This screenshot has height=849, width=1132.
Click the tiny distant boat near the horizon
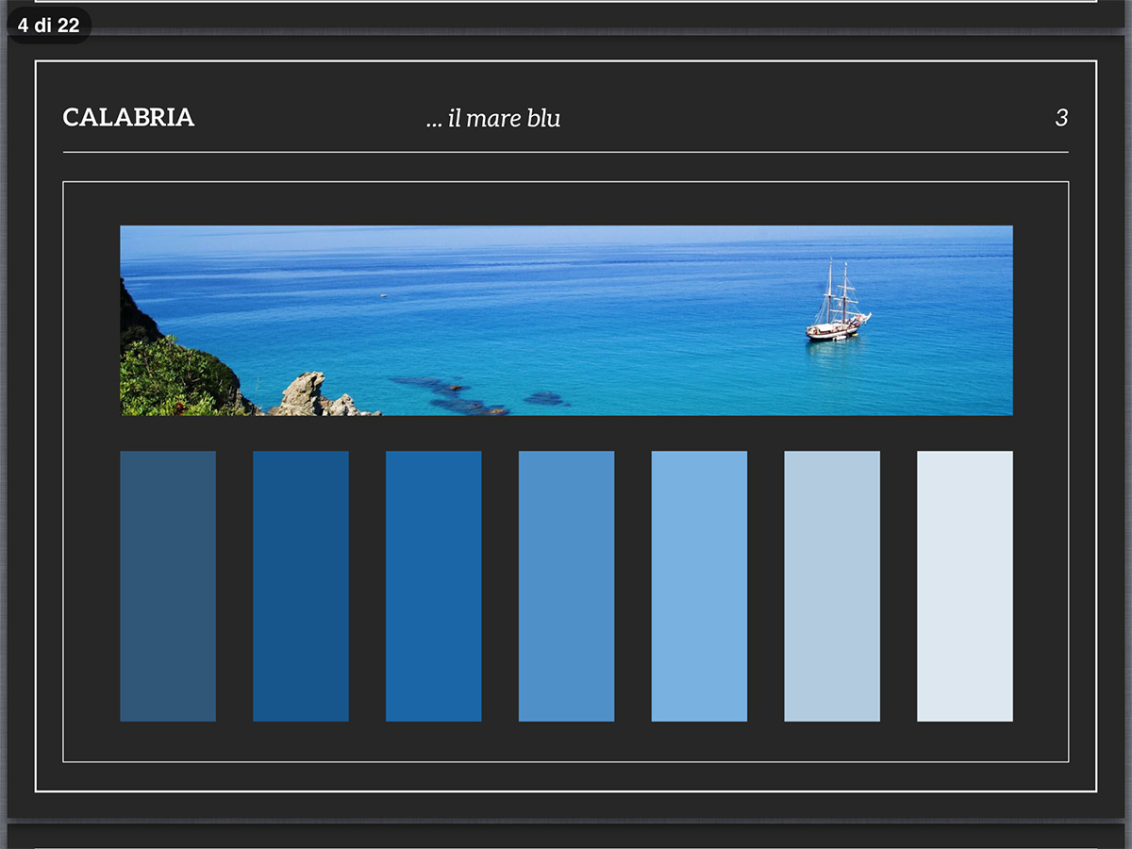point(383,295)
